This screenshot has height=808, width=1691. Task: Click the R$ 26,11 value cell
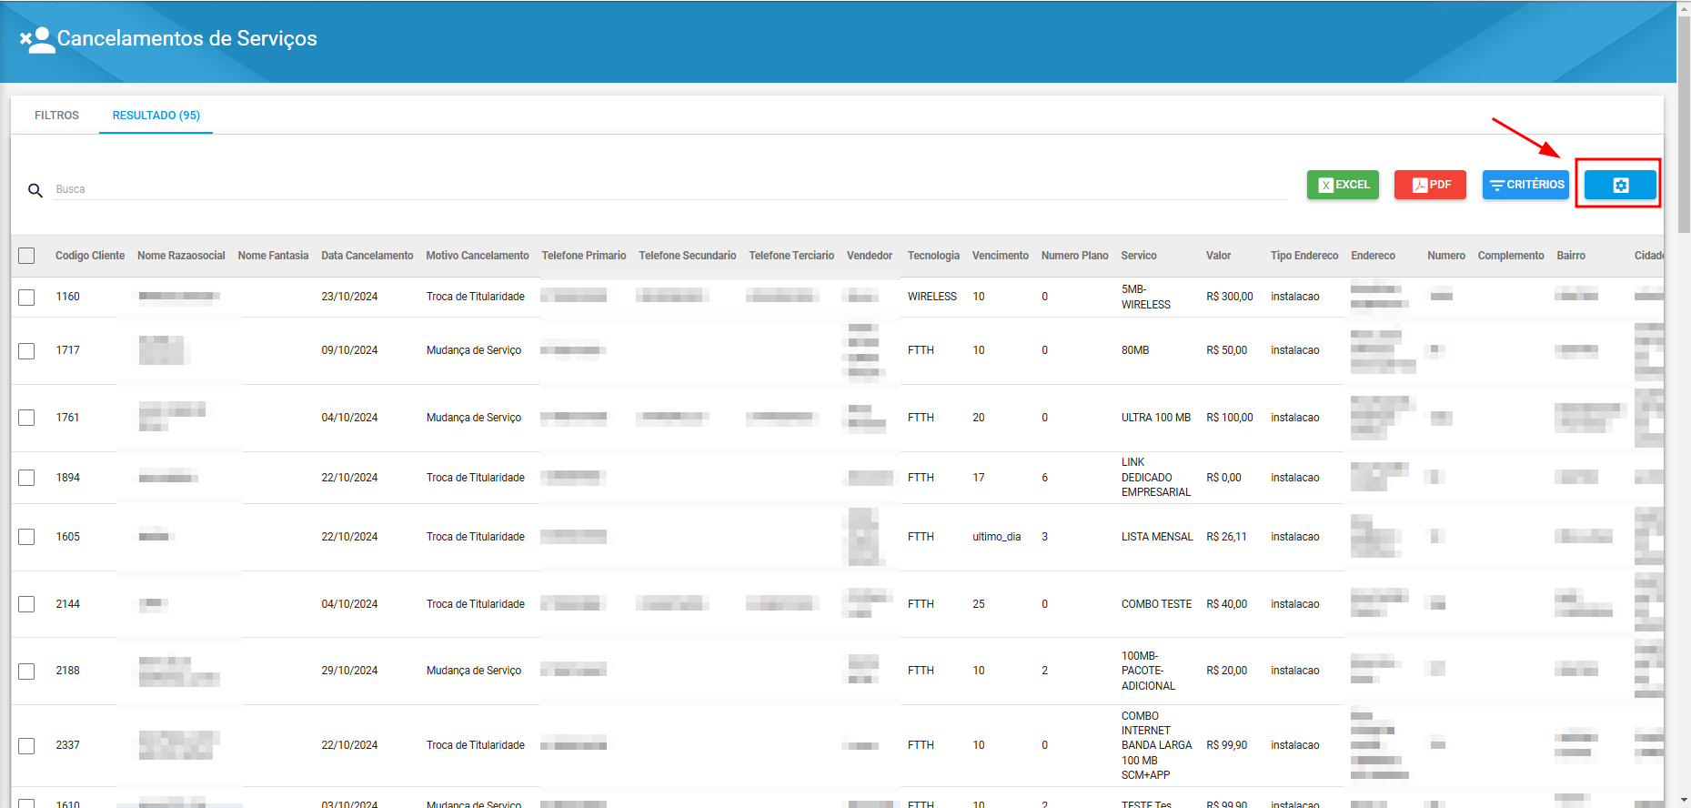pyautogui.click(x=1227, y=537)
